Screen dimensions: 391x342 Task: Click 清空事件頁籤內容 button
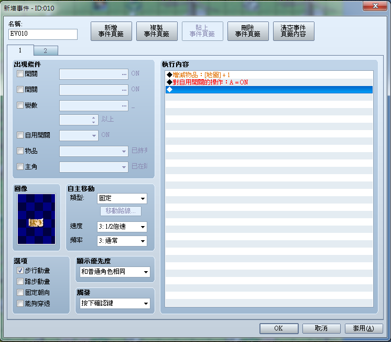point(294,31)
